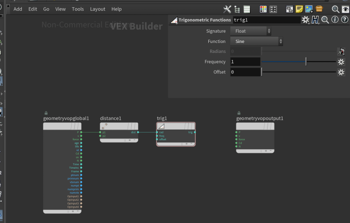This screenshot has height=223, width=350.
Task: Open help question mark icon
Action: click(345, 19)
